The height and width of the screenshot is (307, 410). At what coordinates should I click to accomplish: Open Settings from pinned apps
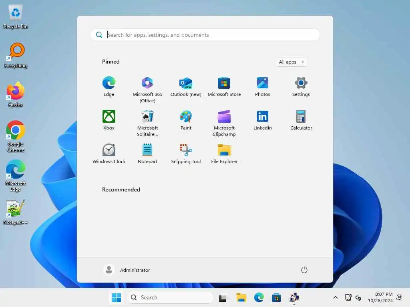301,87
